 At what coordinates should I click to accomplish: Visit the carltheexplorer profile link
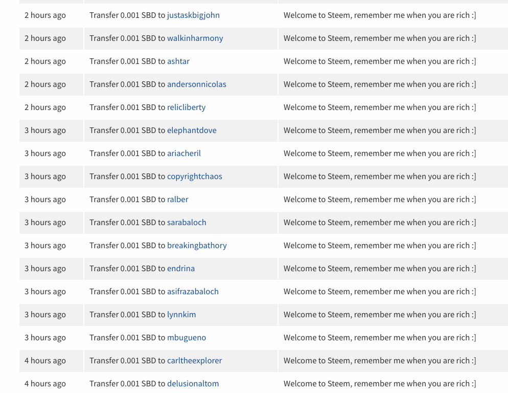pos(194,361)
